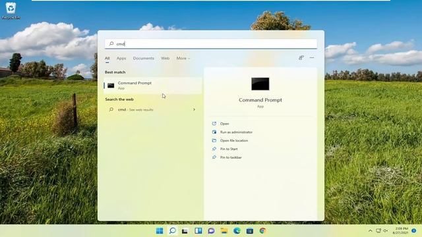Image resolution: width=422 pixels, height=237 pixels.
Task: Click the Search the web heading
Action: pos(119,99)
